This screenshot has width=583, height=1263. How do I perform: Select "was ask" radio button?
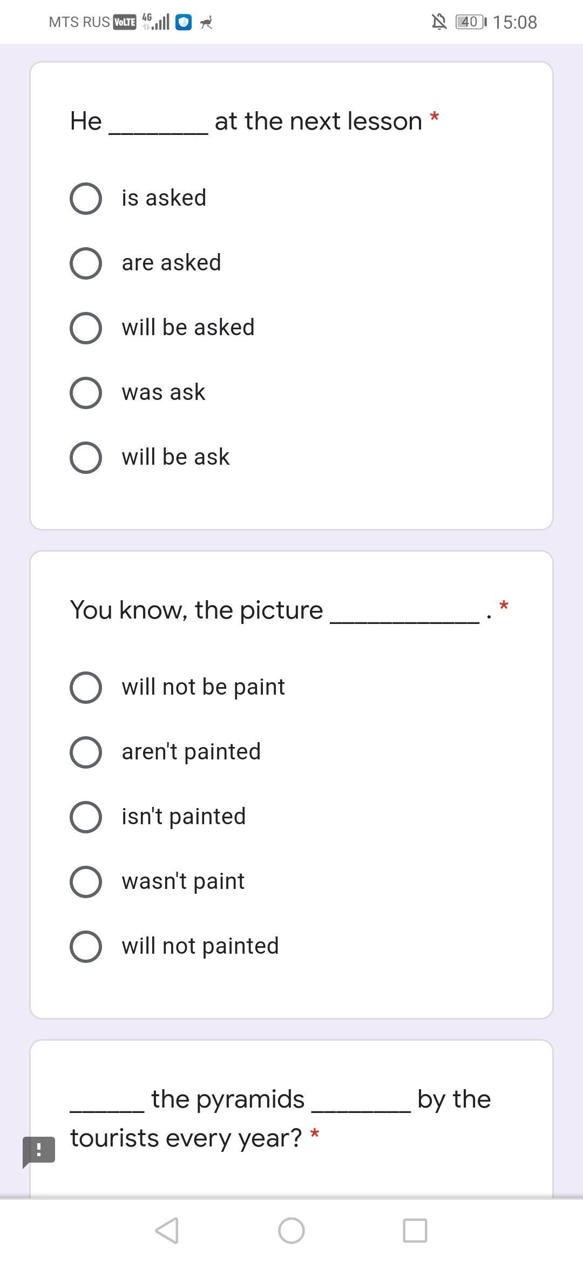pos(86,392)
